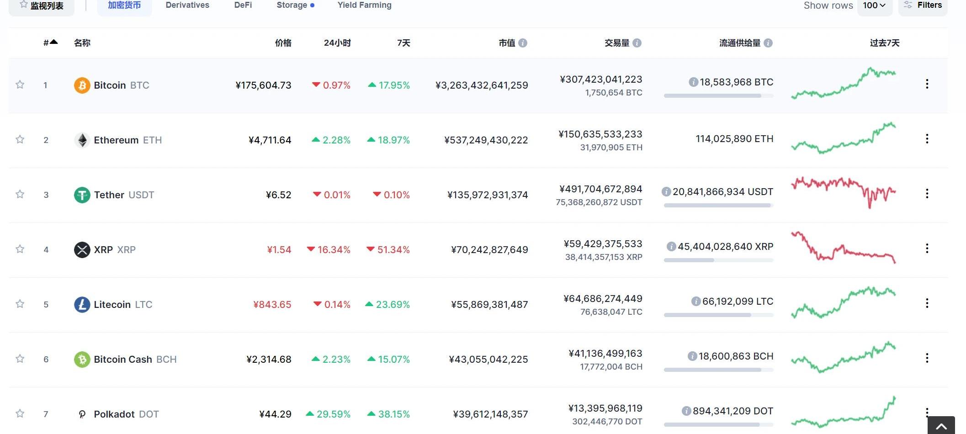Click XRP's circulating supply progress bar

[719, 260]
